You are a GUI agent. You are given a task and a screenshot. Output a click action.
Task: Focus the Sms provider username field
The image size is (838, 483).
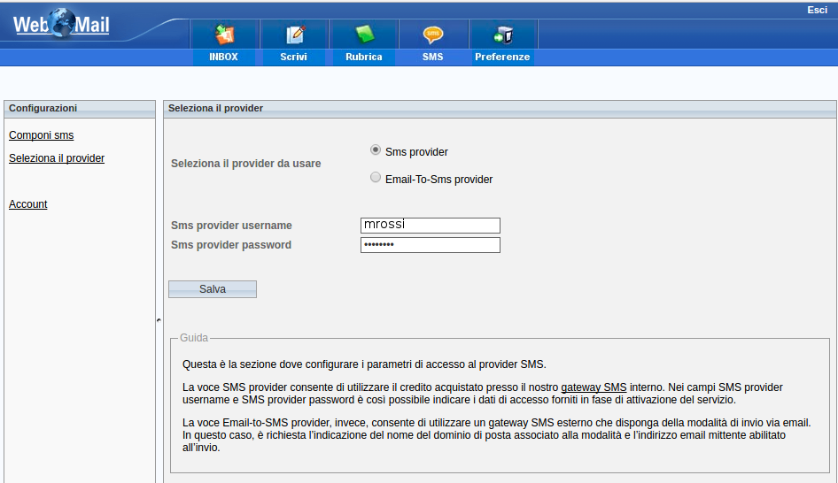[x=431, y=226]
